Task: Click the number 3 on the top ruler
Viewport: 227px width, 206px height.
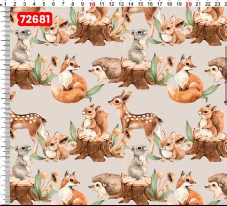Action: click(x=24, y=4)
